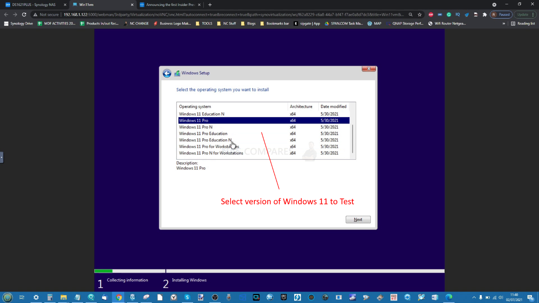This screenshot has width=539, height=303.
Task: Open the AdBlock Plus extension
Action: pos(431,15)
